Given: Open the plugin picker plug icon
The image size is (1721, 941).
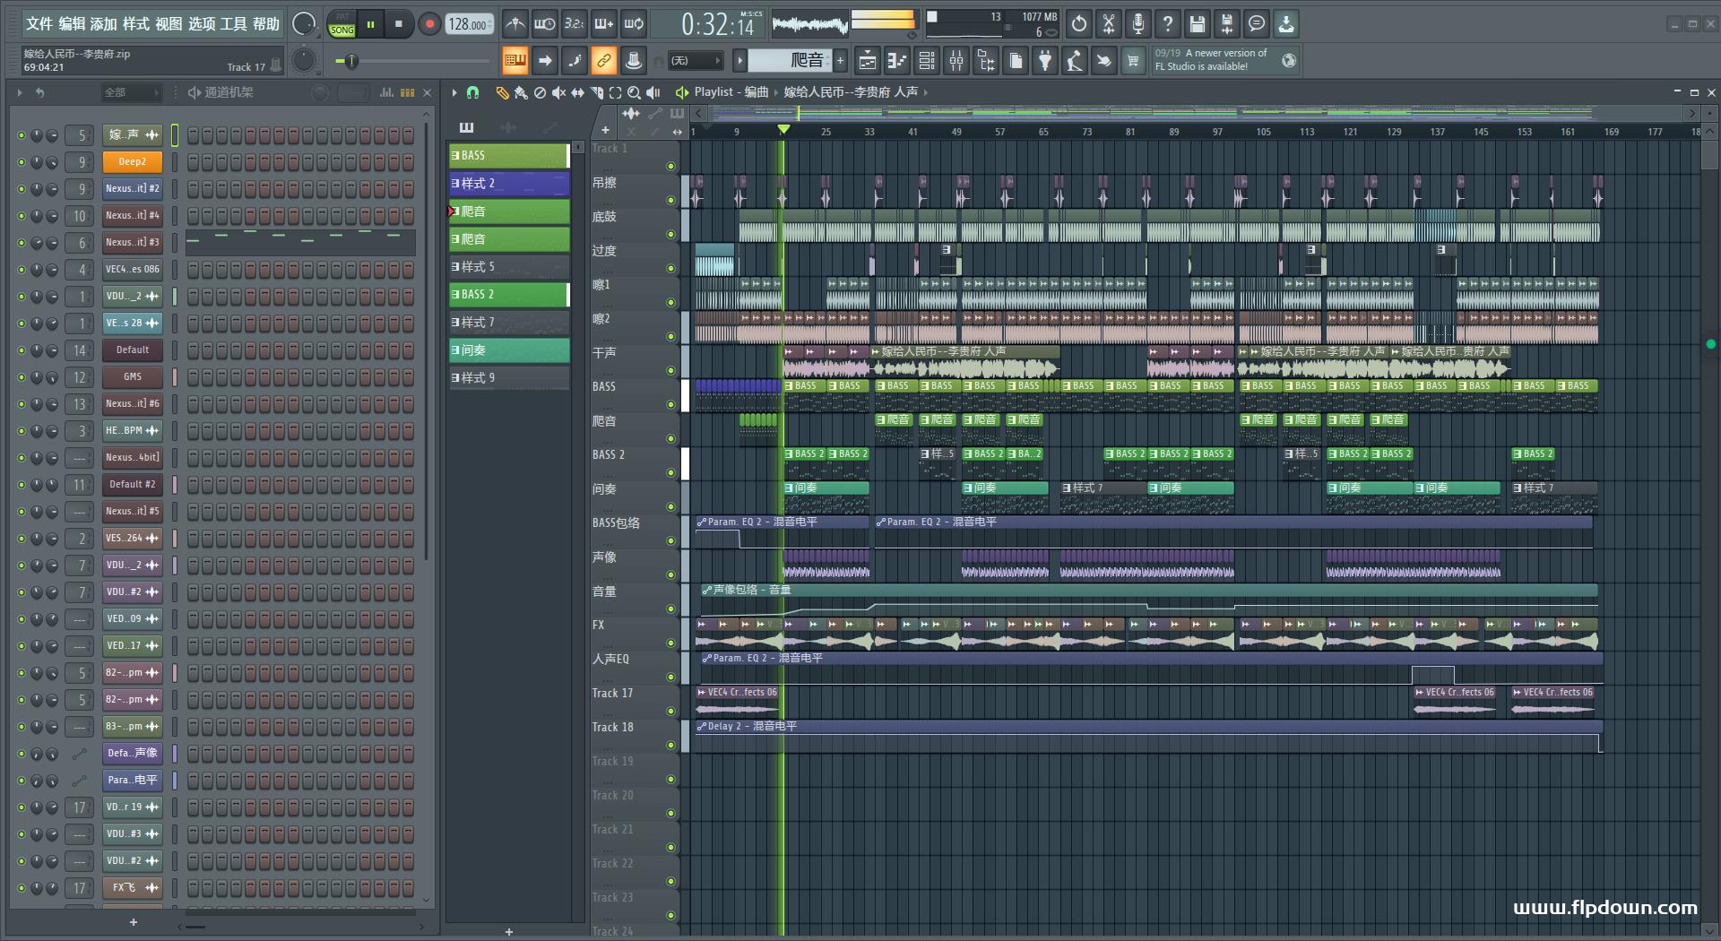Looking at the screenshot, I should (1045, 60).
